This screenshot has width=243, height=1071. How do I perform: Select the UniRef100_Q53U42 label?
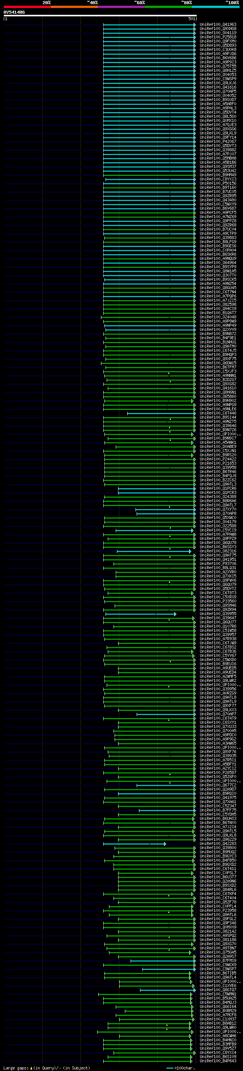pyautogui.click(x=218, y=171)
